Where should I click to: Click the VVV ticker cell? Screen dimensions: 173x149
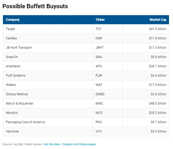click(99, 131)
